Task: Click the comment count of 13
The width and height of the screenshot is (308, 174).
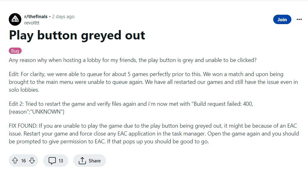Action: tap(61, 161)
